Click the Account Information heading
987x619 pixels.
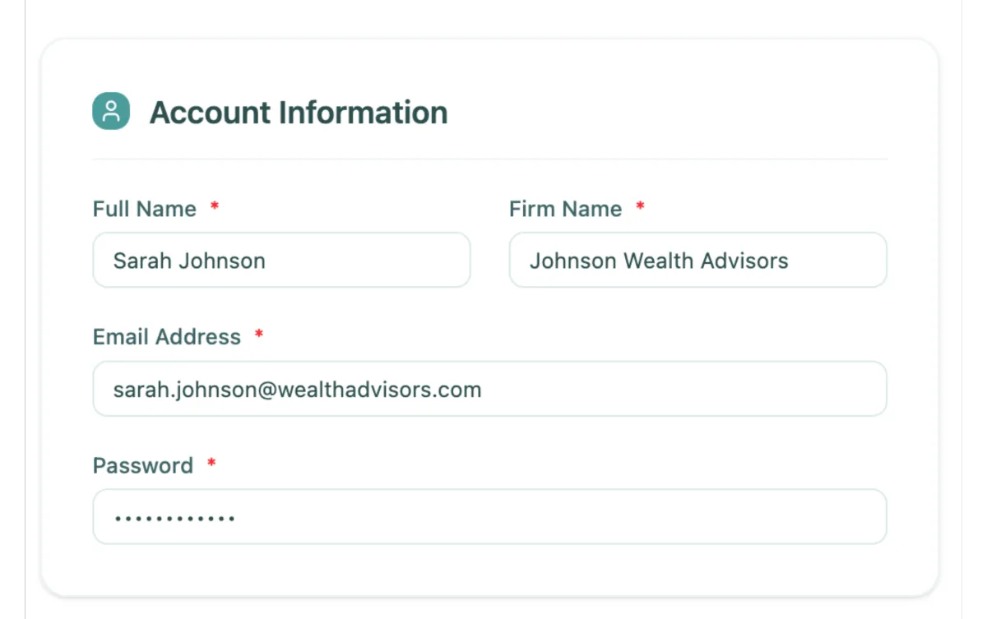(x=299, y=113)
